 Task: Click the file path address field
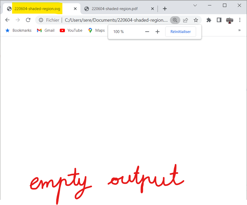116,20
